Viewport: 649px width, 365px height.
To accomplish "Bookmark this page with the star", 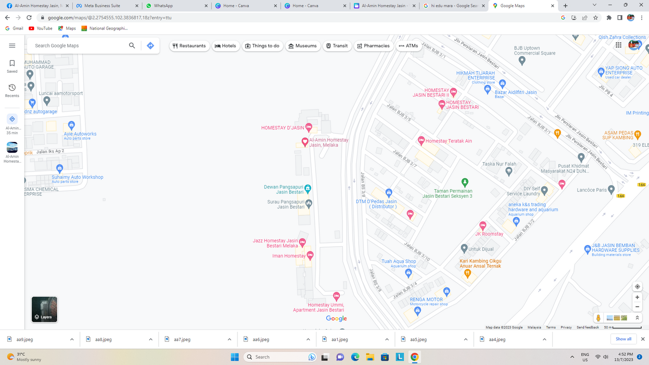I will click(596, 18).
